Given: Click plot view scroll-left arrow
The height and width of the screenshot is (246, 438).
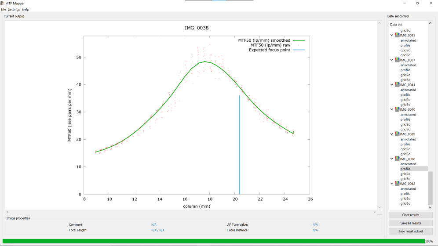Looking at the screenshot, I should click(7, 212).
